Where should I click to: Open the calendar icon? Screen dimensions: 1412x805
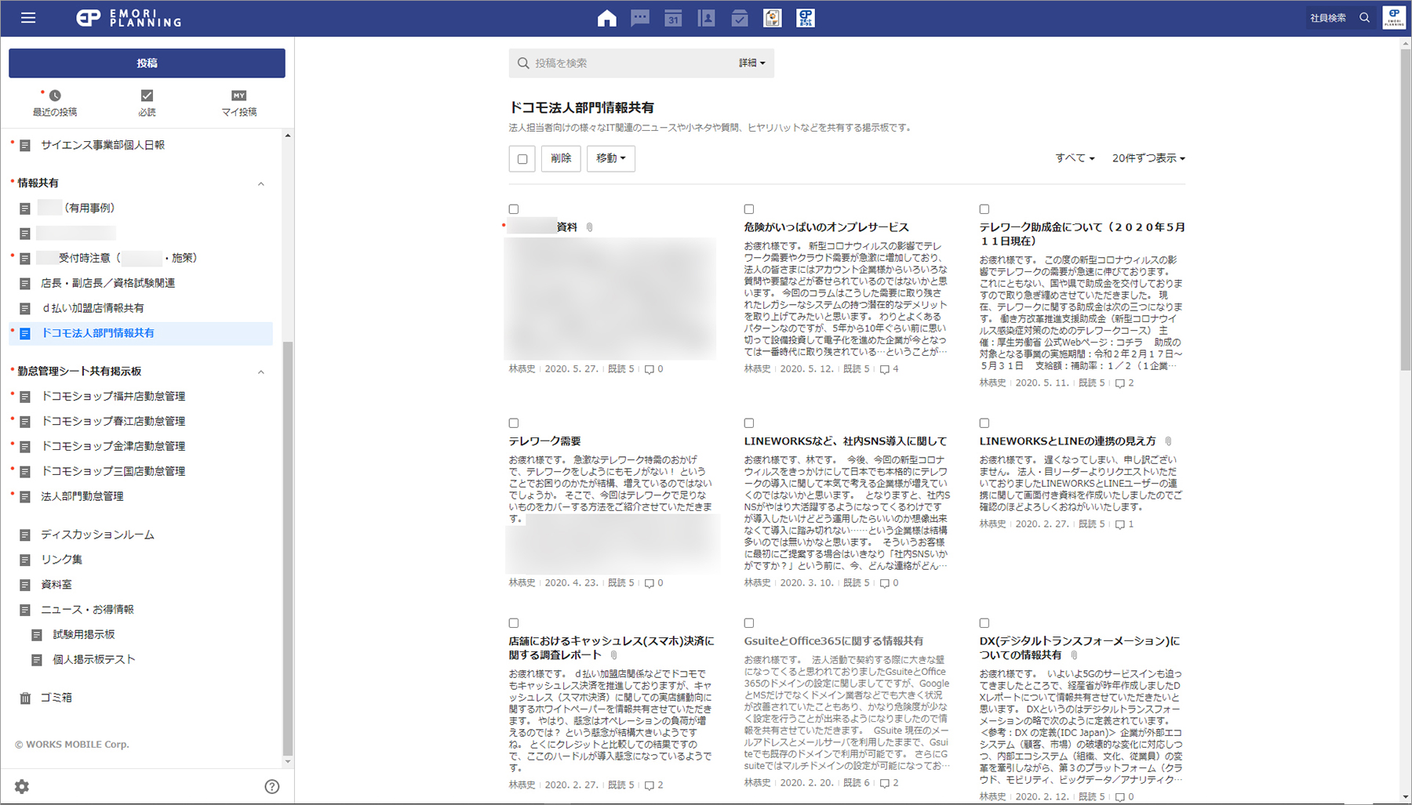pyautogui.click(x=673, y=18)
